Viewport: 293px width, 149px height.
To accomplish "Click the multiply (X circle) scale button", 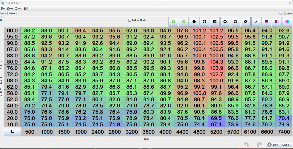I will click(x=246, y=21).
